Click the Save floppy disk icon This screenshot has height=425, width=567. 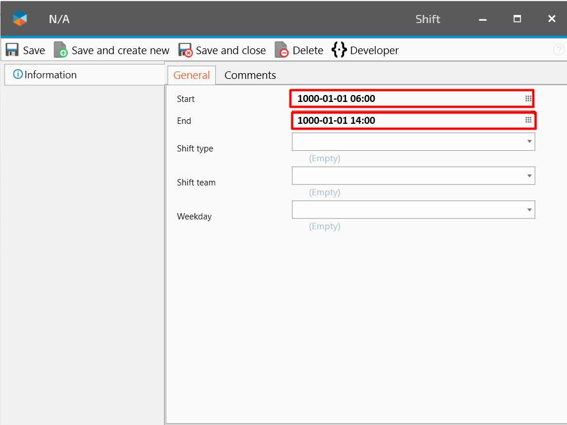(12, 50)
